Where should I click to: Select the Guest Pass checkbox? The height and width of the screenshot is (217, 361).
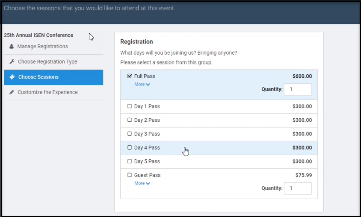[130, 175]
